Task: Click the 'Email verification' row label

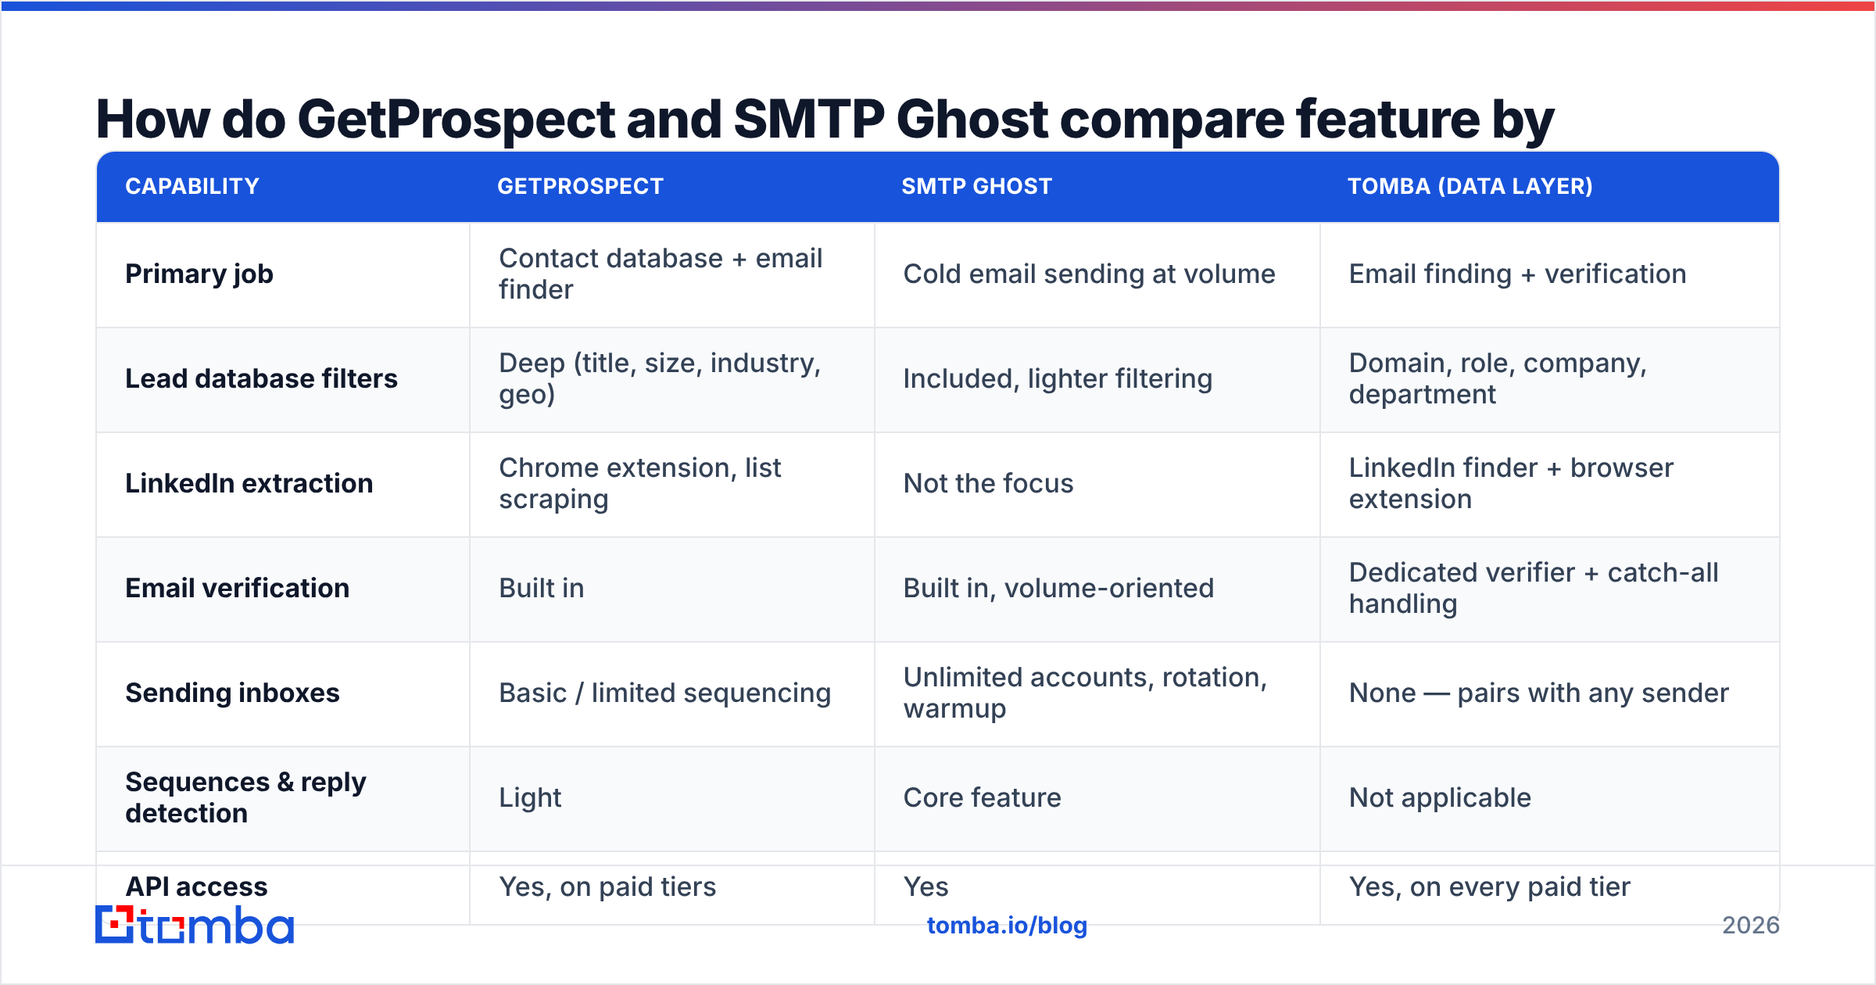Action: (237, 588)
